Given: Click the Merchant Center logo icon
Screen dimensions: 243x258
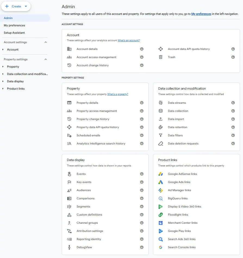Looking at the screenshot, I should 161,223.
